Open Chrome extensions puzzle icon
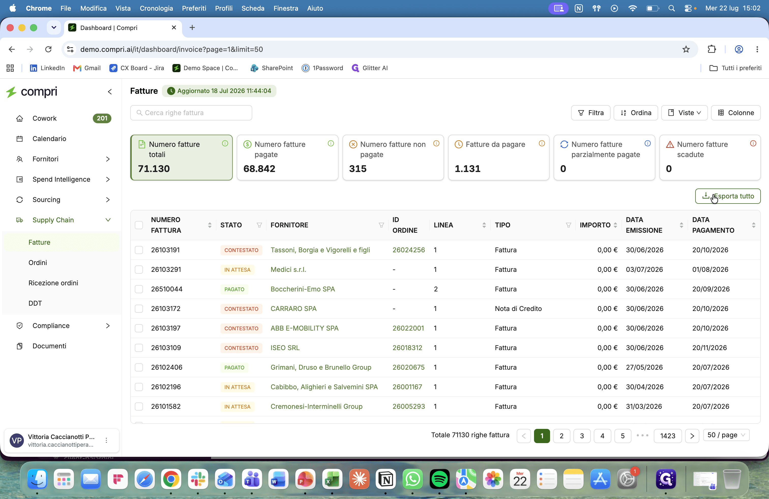 coord(712,49)
